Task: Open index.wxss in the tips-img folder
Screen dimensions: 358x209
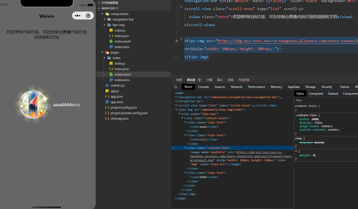Action: click(122, 47)
